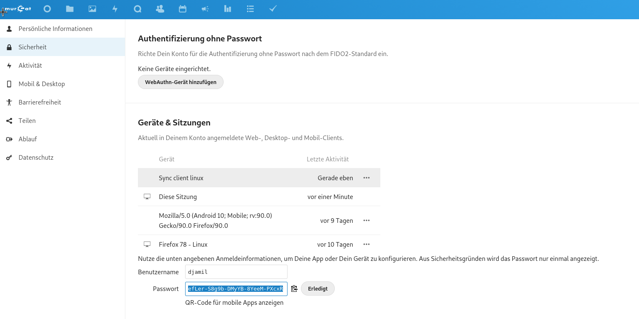Click WebAuthn-Gerät hinzufügen button
The height and width of the screenshot is (319, 639).
click(x=181, y=82)
